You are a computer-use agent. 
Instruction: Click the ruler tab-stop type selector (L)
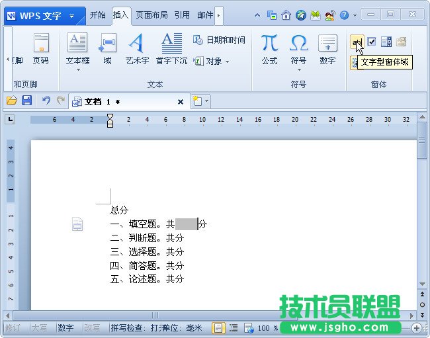[10, 119]
